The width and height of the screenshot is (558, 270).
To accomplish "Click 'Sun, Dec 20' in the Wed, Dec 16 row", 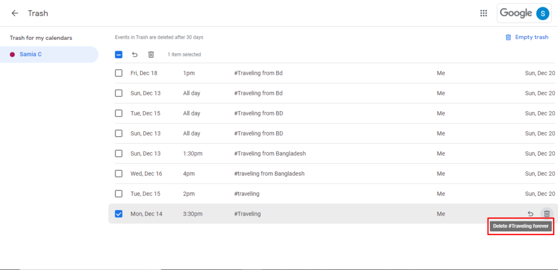I will (540, 174).
